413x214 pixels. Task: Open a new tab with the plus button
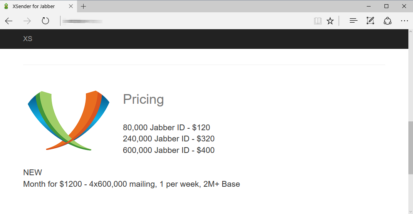point(84,6)
